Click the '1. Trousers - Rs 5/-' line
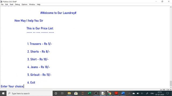This screenshot has height=96, width=172. point(40,44)
